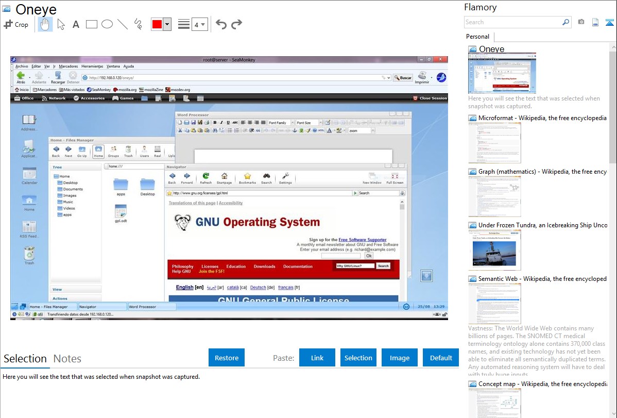
Task: Click the snapshot icon beside the Graph (mathematics) title
Action: point(473,172)
